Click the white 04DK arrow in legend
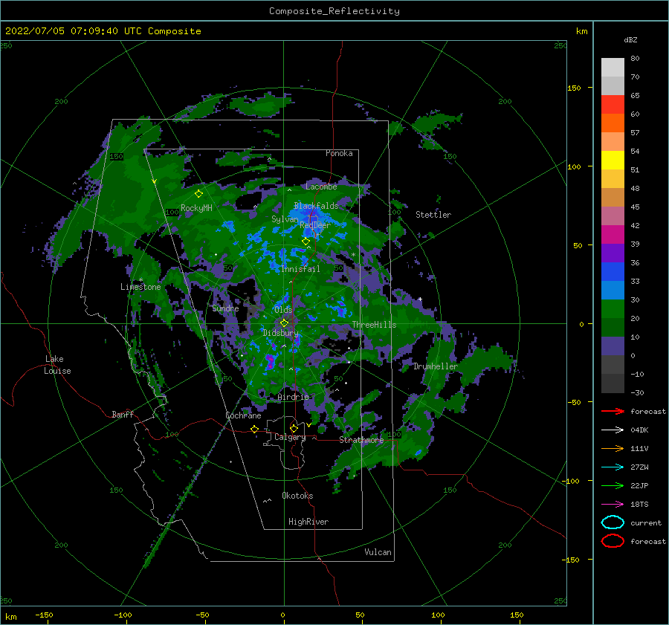Viewport: 669px width, 625px height. (x=613, y=430)
